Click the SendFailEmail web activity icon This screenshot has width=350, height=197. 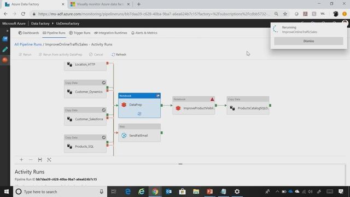pyautogui.click(x=124, y=136)
